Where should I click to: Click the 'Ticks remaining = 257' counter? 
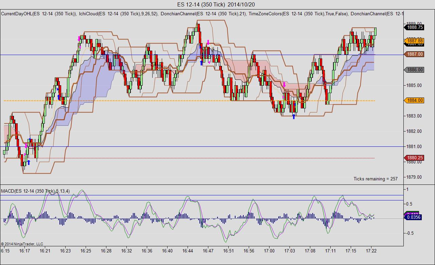pos(376,179)
